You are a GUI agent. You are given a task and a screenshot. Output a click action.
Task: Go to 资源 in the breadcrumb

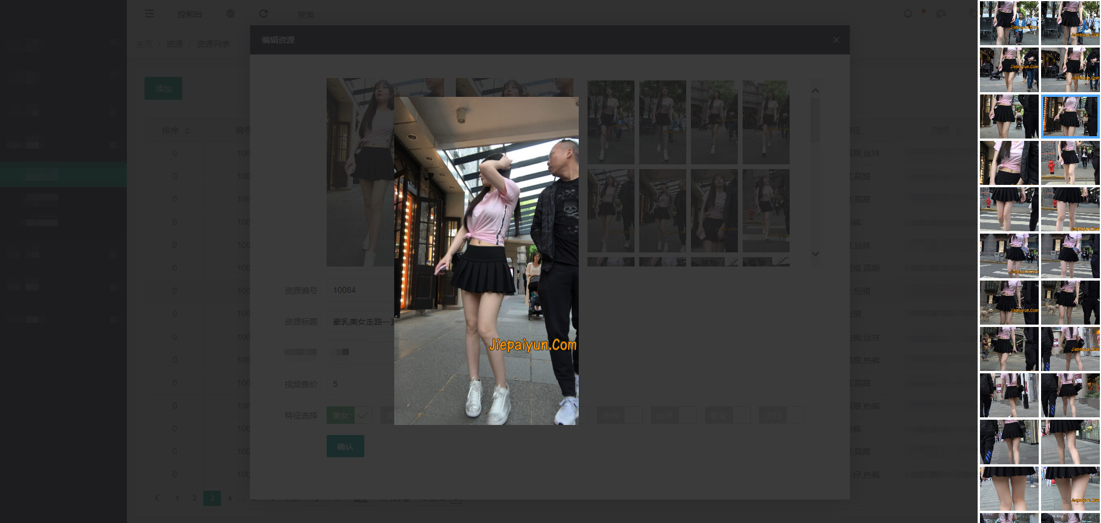tap(174, 44)
